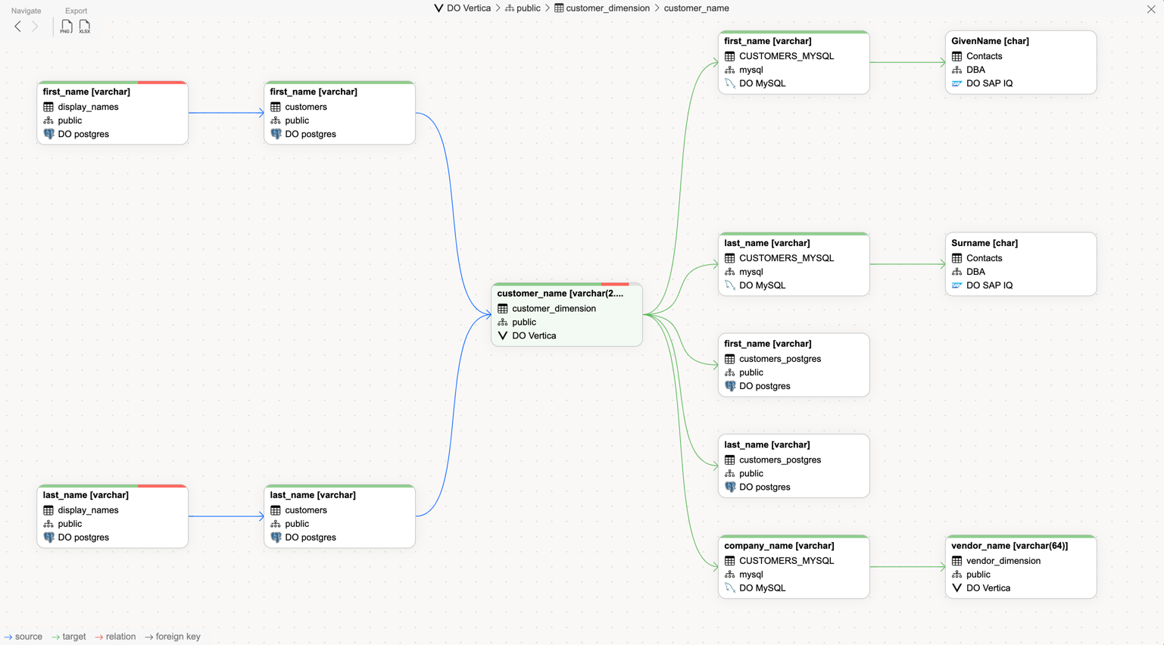This screenshot has height=645, width=1164.
Task: Close the lineage view with X
Action: pyautogui.click(x=1151, y=9)
